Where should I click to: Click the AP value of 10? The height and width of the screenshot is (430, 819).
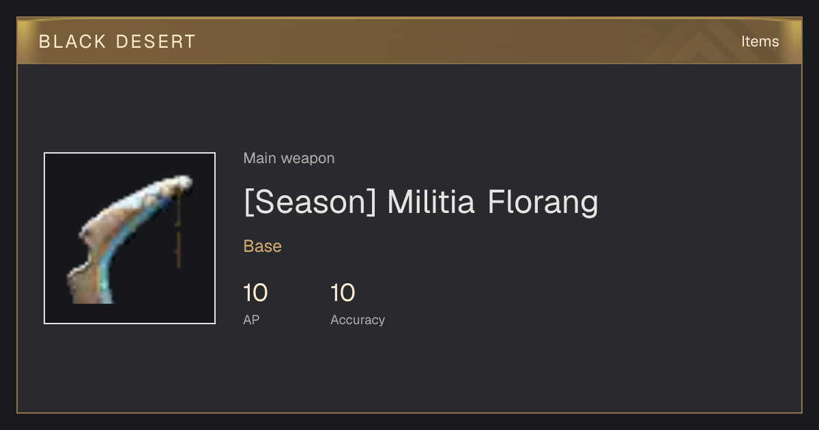pos(255,293)
